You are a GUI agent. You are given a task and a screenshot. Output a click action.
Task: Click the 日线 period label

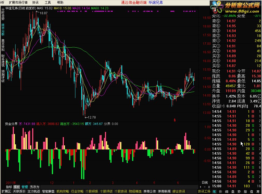(205, 182)
